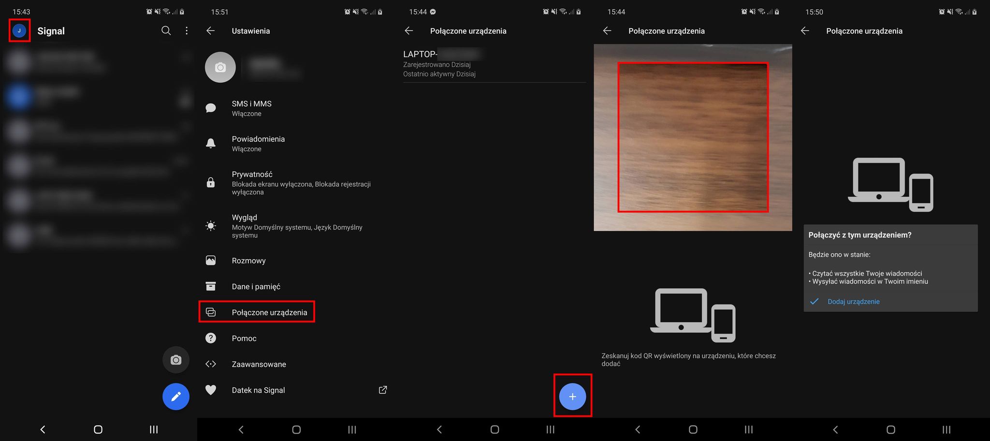Open Powiadomienia settings

(296, 144)
